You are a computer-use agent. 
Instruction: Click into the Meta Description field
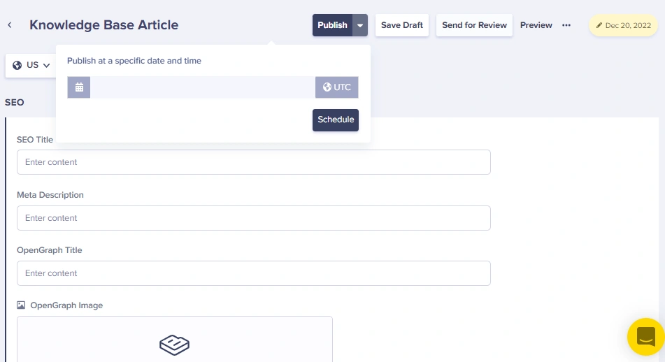(x=253, y=218)
